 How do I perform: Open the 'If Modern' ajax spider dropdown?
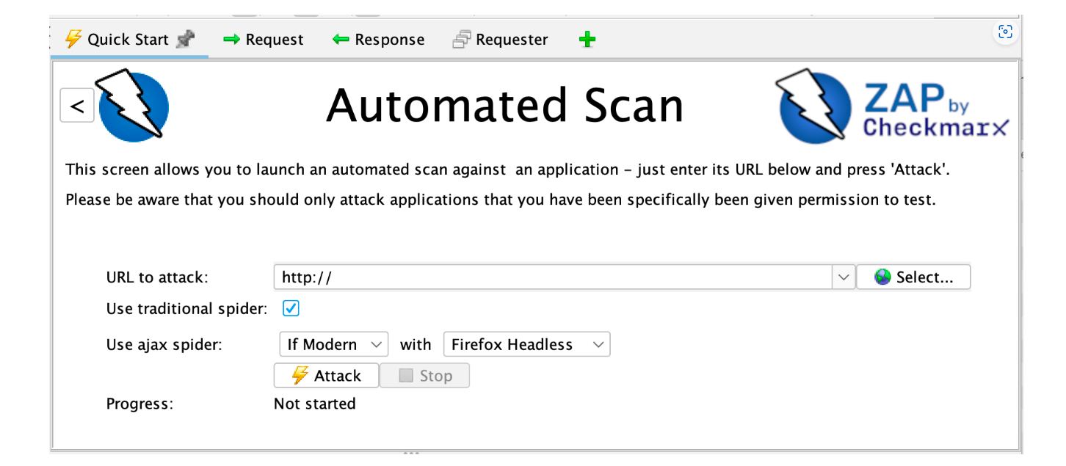tap(333, 344)
